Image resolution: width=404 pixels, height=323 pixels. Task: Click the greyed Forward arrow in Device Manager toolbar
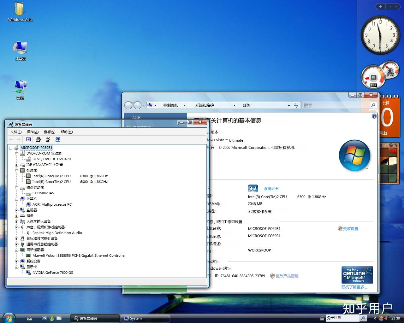tap(19, 139)
